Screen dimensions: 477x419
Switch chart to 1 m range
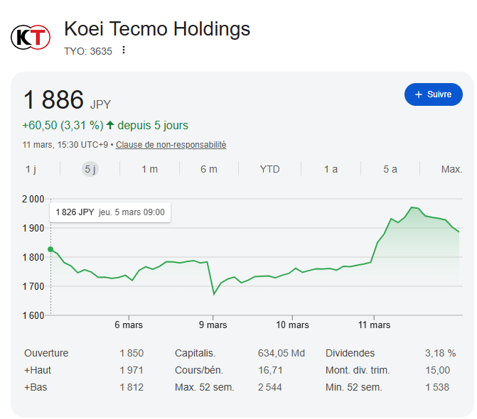click(x=150, y=169)
